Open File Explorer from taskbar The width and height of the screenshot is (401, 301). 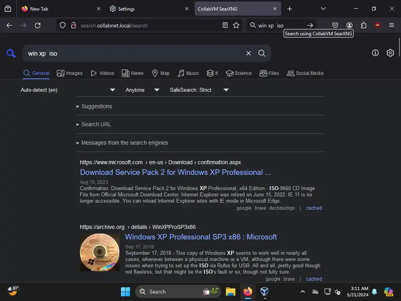pyautogui.click(x=230, y=292)
